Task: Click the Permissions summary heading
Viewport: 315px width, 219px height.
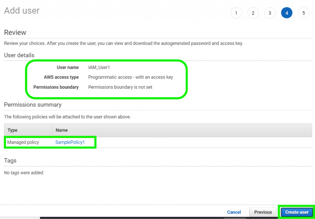Action: (x=33, y=105)
